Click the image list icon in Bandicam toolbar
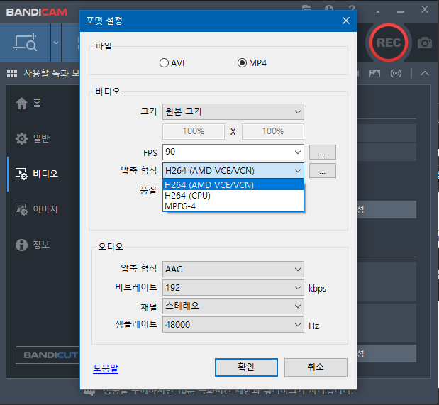Screen dimensions: 439x405 coord(374,73)
